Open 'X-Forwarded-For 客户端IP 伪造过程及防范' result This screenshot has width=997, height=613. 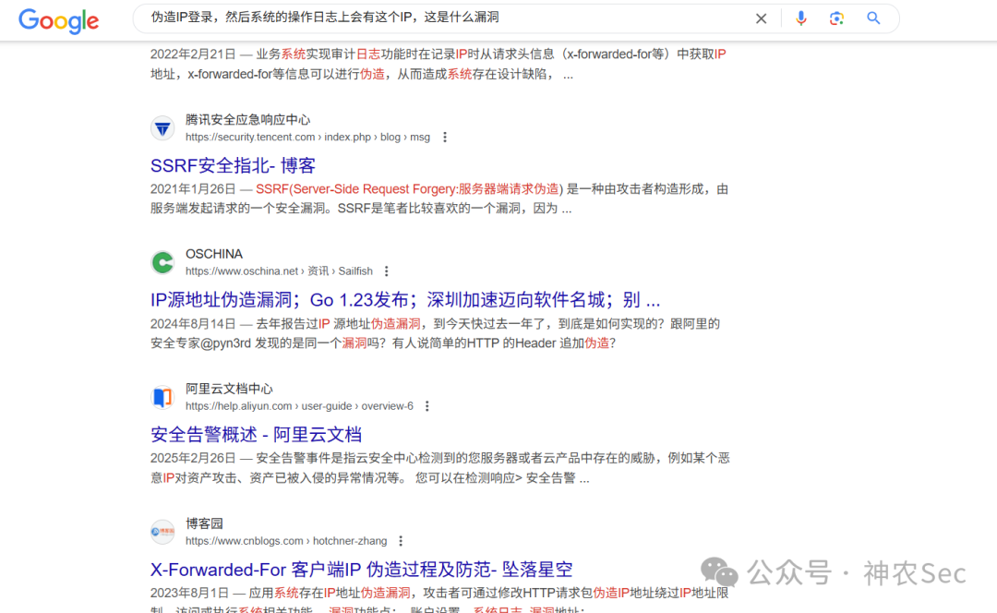pos(361,569)
